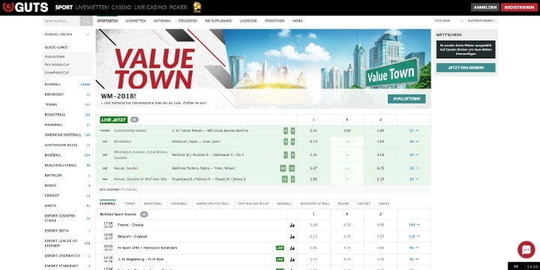Open CASINO in the top bar
Viewport: 540px width, 270px height.
click(x=121, y=7)
